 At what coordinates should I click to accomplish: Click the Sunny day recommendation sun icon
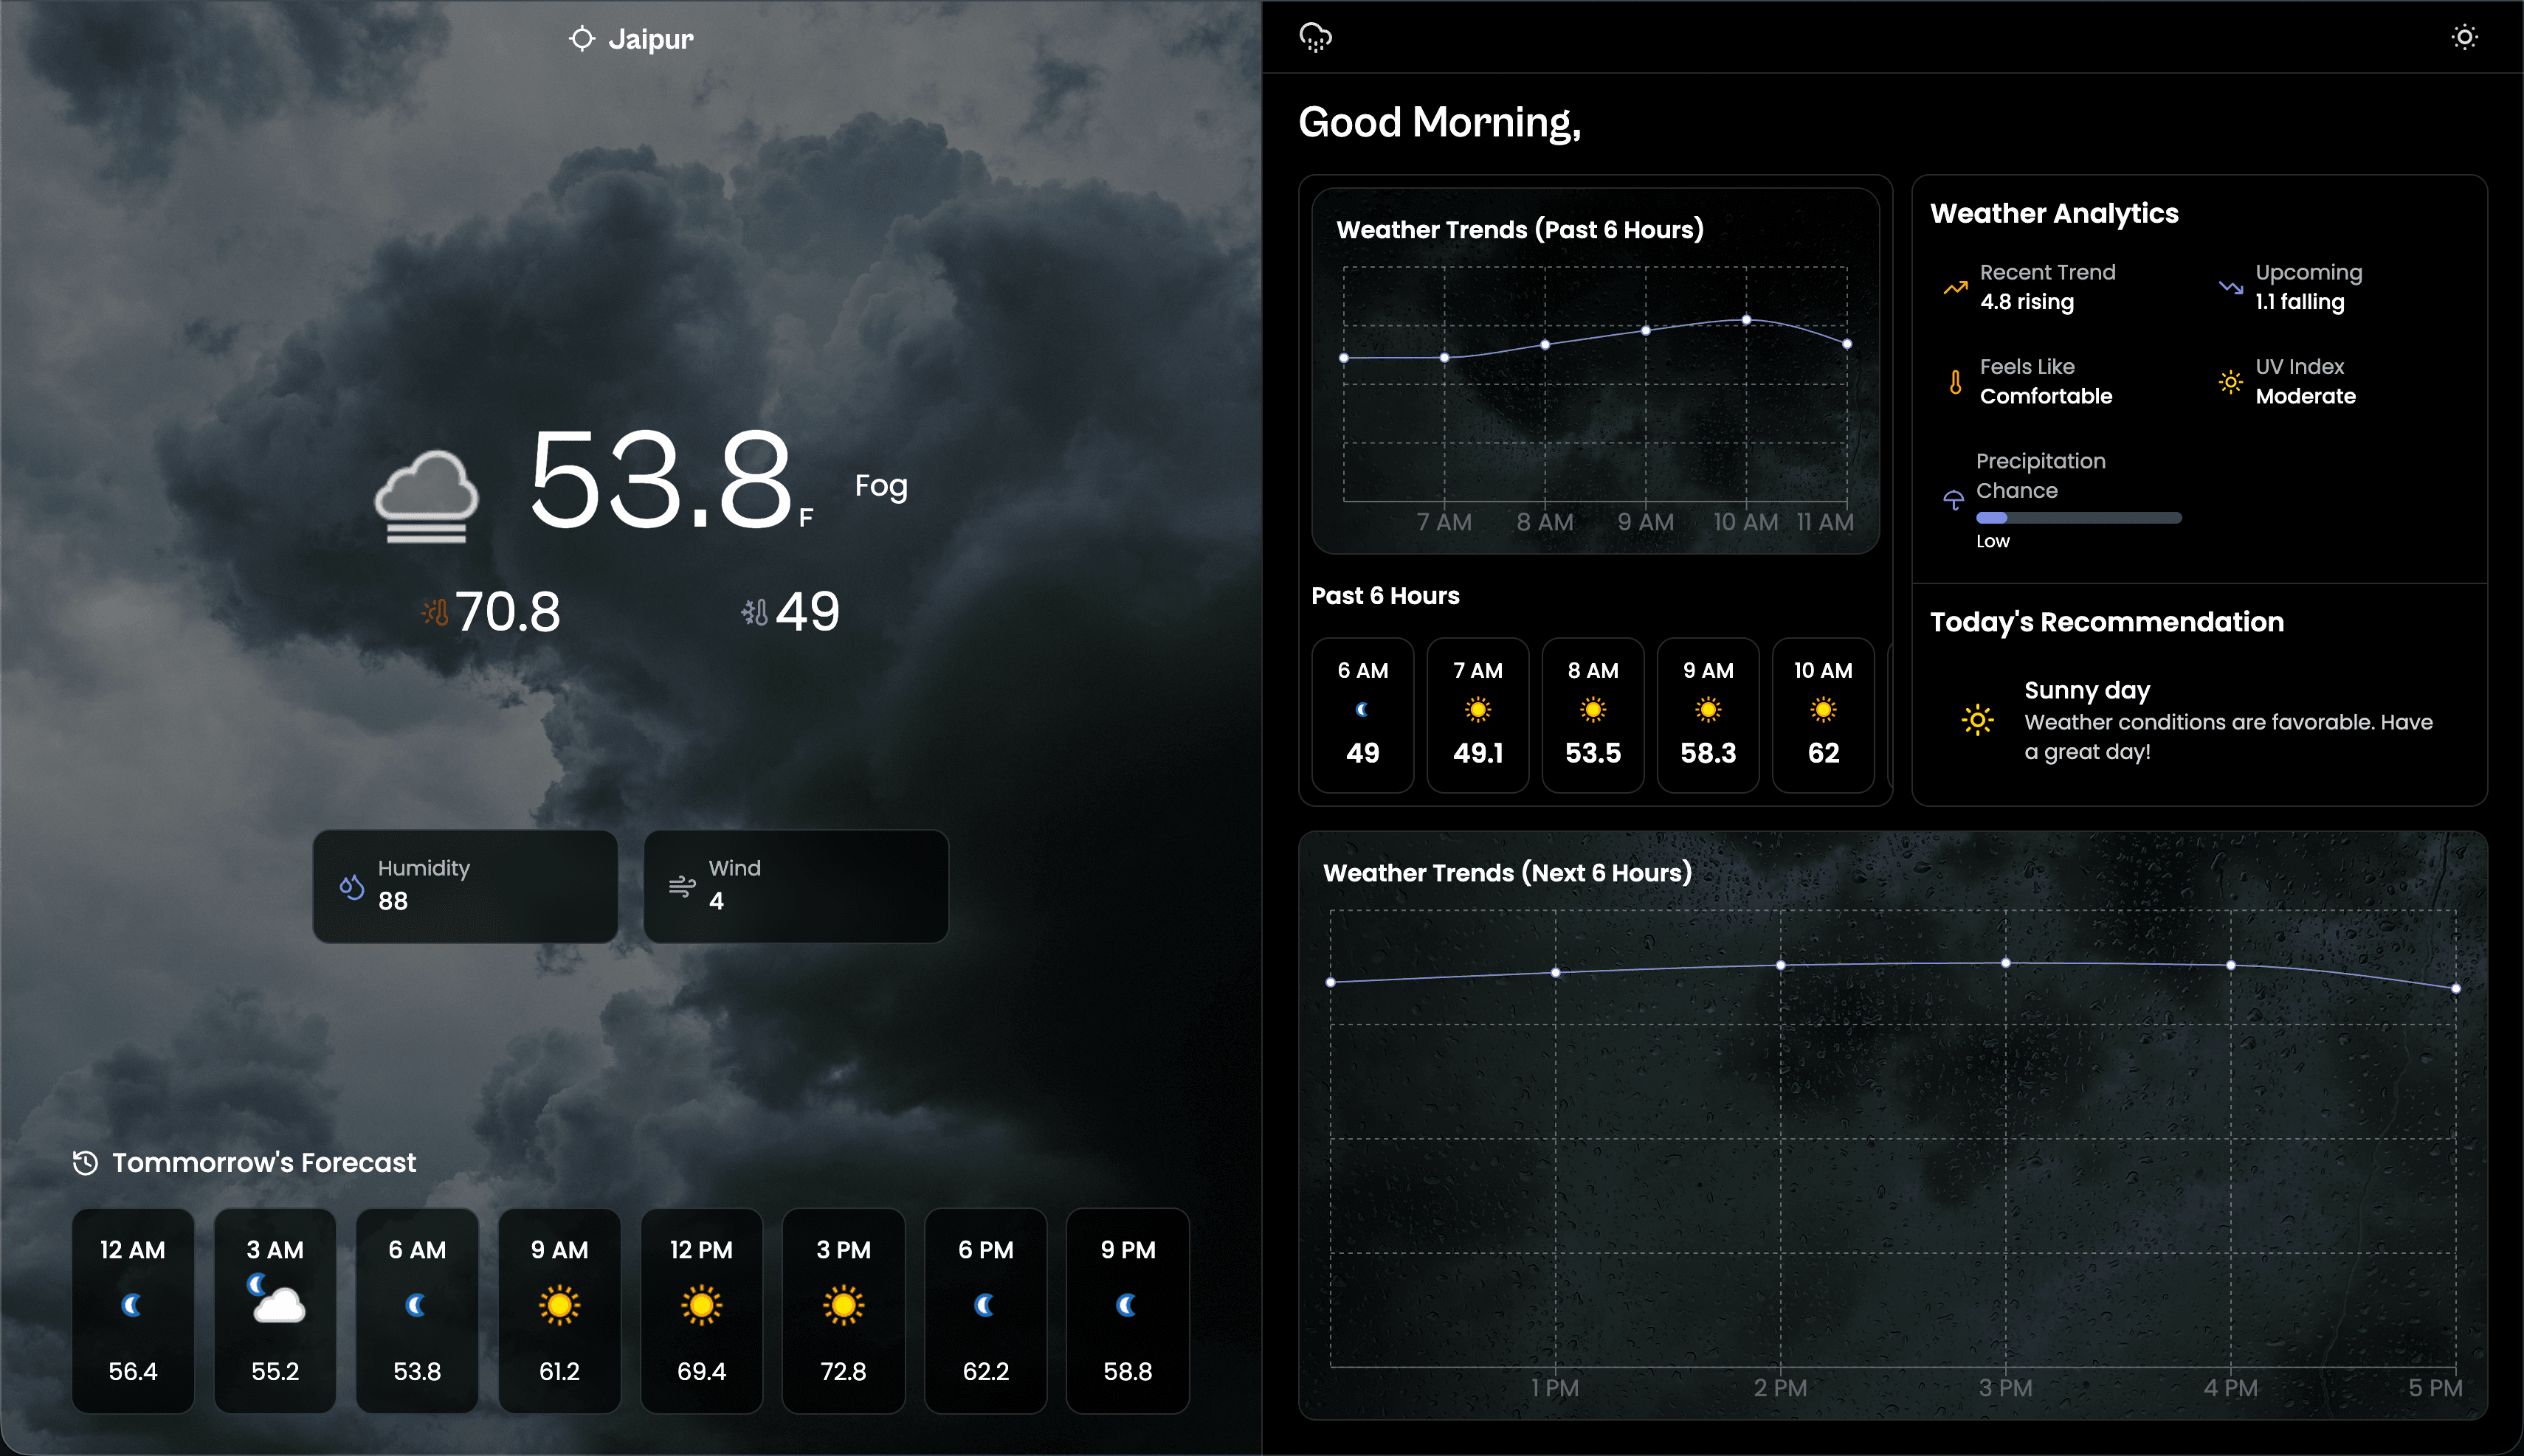tap(1978, 719)
